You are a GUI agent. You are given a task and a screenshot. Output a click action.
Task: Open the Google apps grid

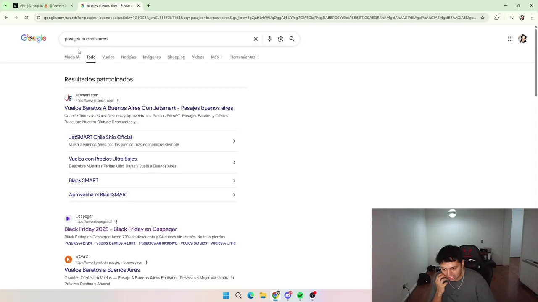(510, 39)
